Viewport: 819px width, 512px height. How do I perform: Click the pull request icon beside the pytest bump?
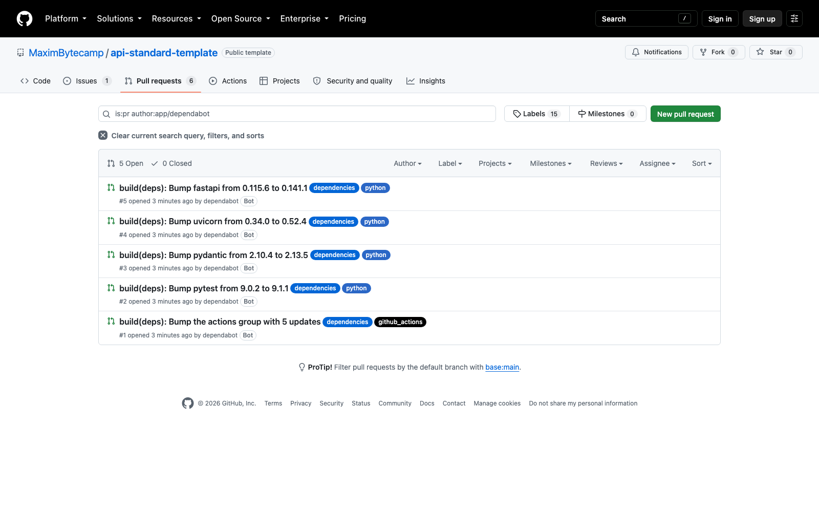tap(111, 288)
